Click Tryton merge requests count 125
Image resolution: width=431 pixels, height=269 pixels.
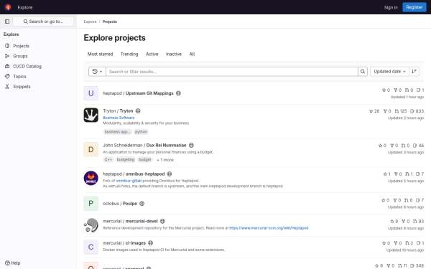[x=401, y=111]
